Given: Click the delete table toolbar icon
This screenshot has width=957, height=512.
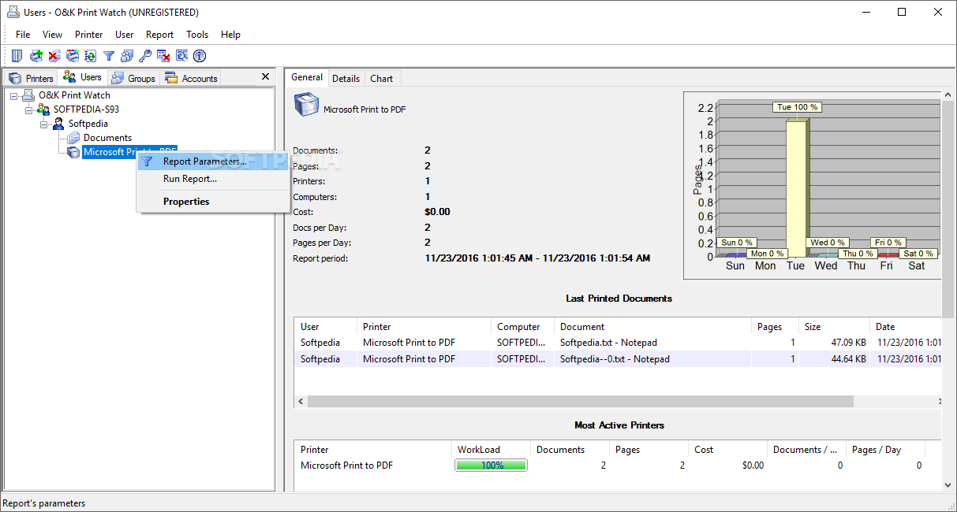Looking at the screenshot, I should [163, 56].
